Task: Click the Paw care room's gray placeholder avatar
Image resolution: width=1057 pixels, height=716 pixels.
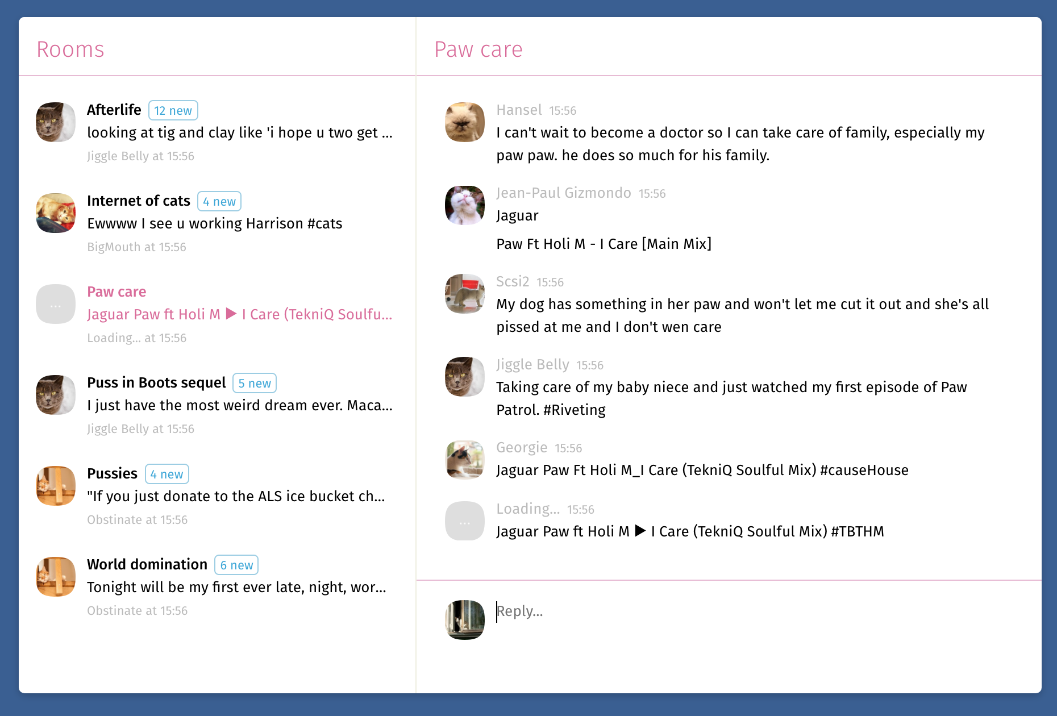Action: (x=55, y=304)
